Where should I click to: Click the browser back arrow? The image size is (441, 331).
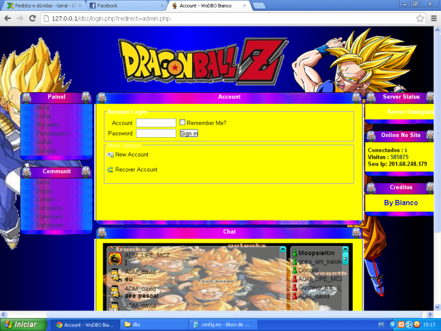coord(7,18)
